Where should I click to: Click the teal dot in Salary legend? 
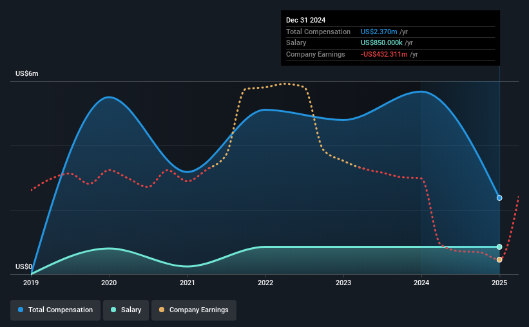pyautogui.click(x=113, y=310)
